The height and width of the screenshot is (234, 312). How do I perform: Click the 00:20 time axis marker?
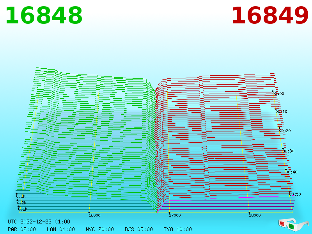tap(285, 131)
